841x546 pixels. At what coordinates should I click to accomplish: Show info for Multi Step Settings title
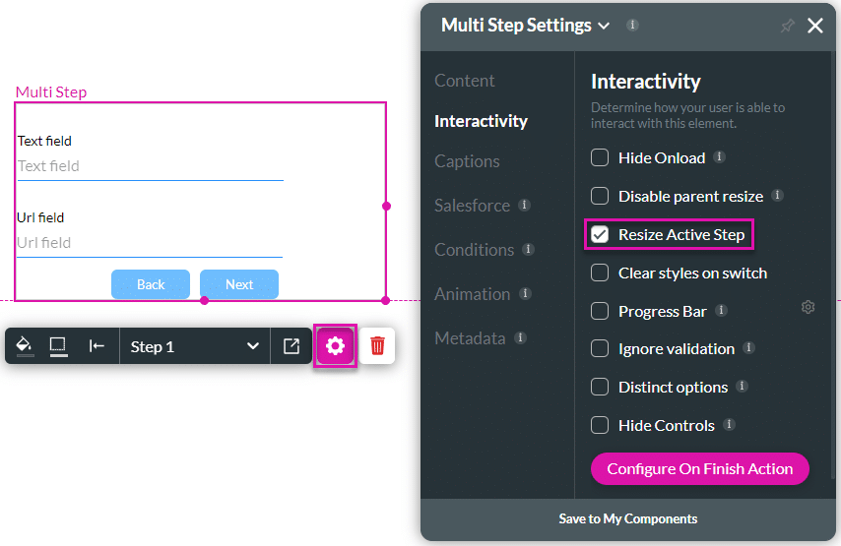pyautogui.click(x=632, y=25)
